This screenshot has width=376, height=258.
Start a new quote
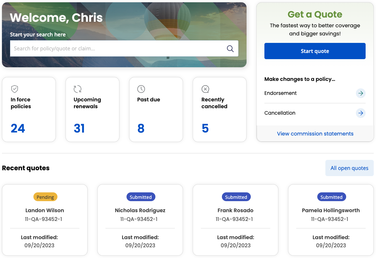tap(315, 51)
